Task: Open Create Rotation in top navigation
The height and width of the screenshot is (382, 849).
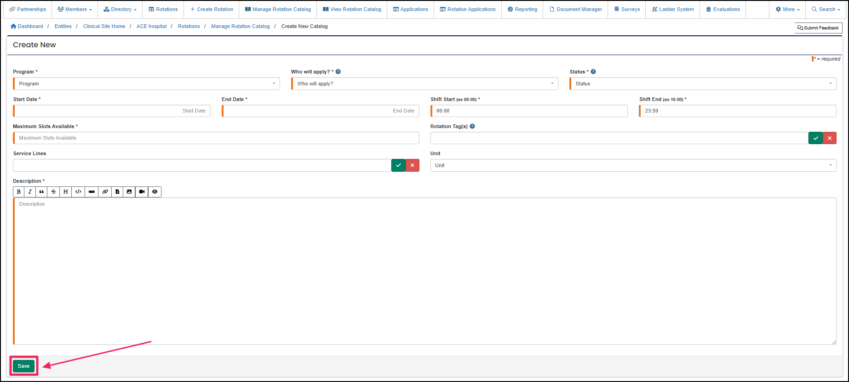Action: coord(212,9)
